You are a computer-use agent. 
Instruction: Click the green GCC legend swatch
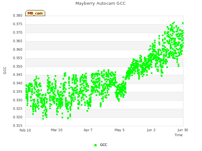[x=95, y=145]
